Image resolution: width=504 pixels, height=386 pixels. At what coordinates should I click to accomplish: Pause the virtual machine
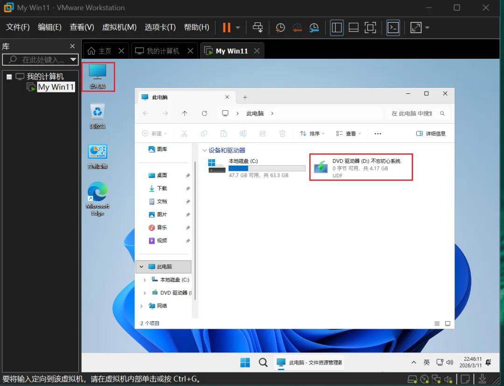click(x=227, y=28)
